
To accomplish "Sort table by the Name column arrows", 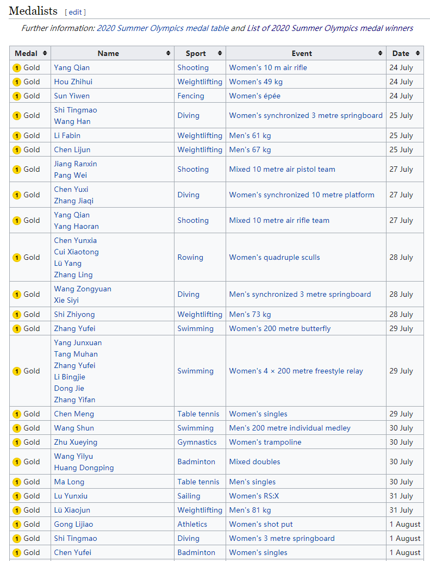I will point(168,53).
